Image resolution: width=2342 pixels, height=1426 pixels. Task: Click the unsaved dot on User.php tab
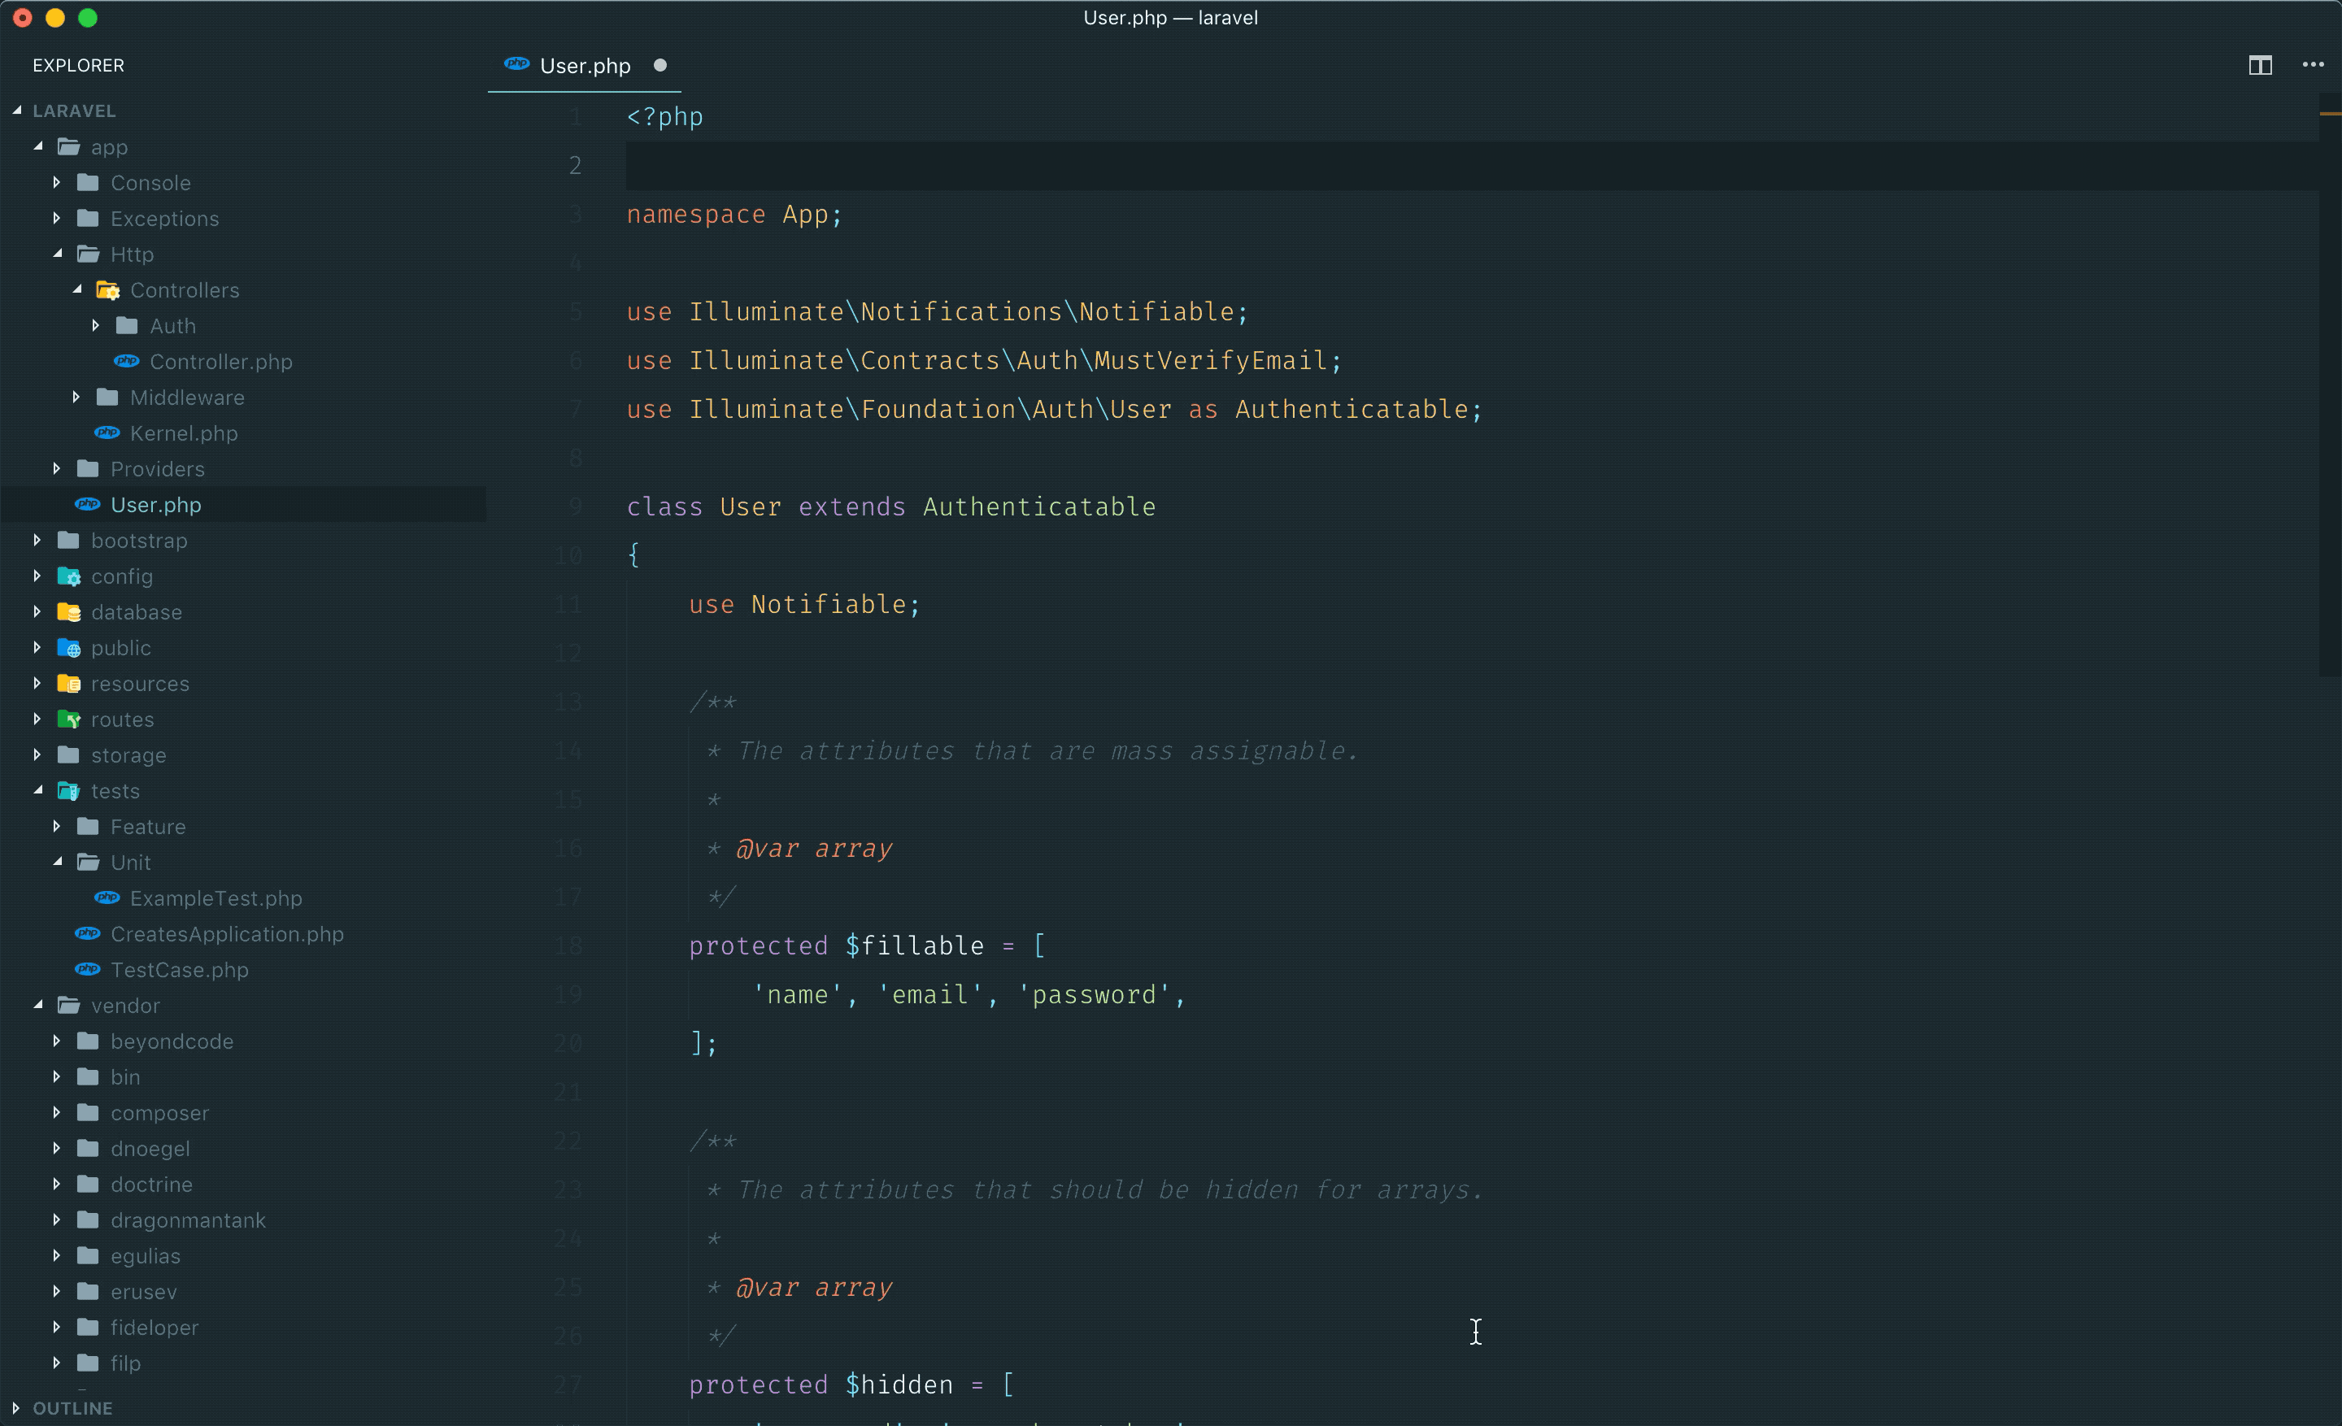[660, 66]
